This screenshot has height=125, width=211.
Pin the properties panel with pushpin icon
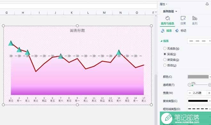click(207, 4)
